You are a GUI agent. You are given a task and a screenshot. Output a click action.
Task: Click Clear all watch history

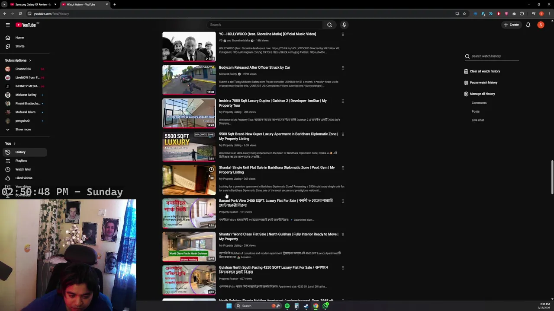482,71
